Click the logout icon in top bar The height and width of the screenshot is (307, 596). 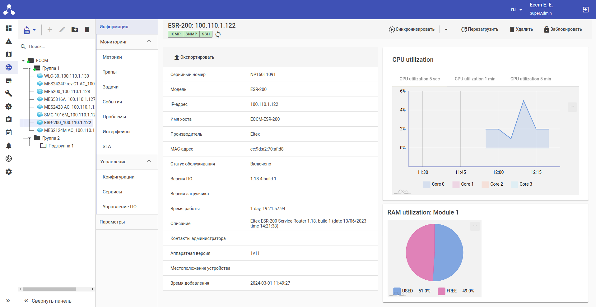585,10
